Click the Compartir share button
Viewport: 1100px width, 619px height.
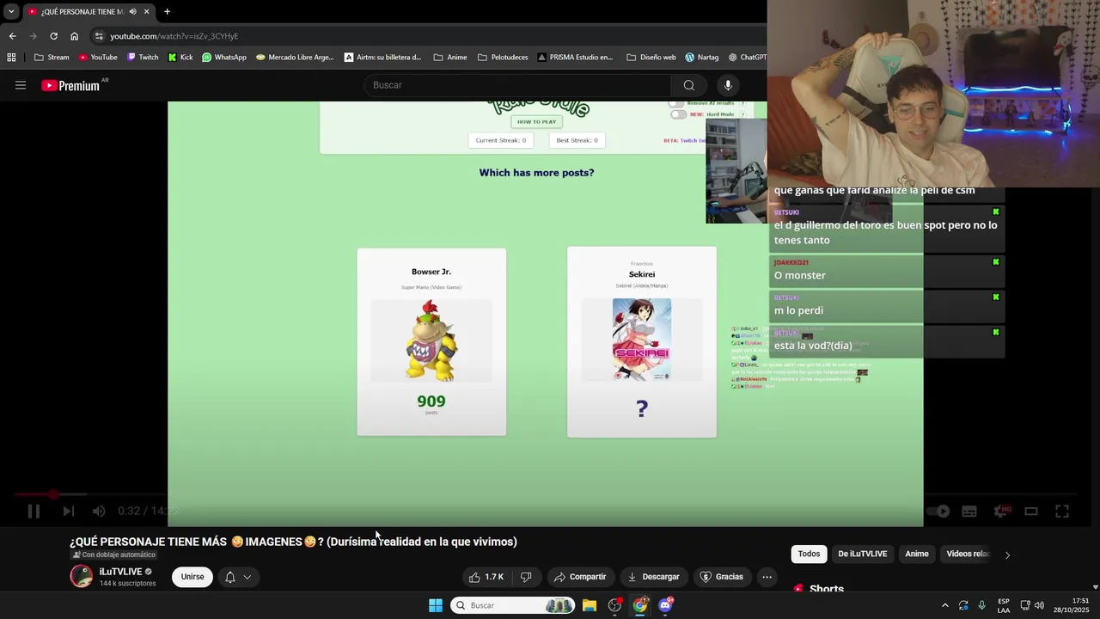pos(580,577)
